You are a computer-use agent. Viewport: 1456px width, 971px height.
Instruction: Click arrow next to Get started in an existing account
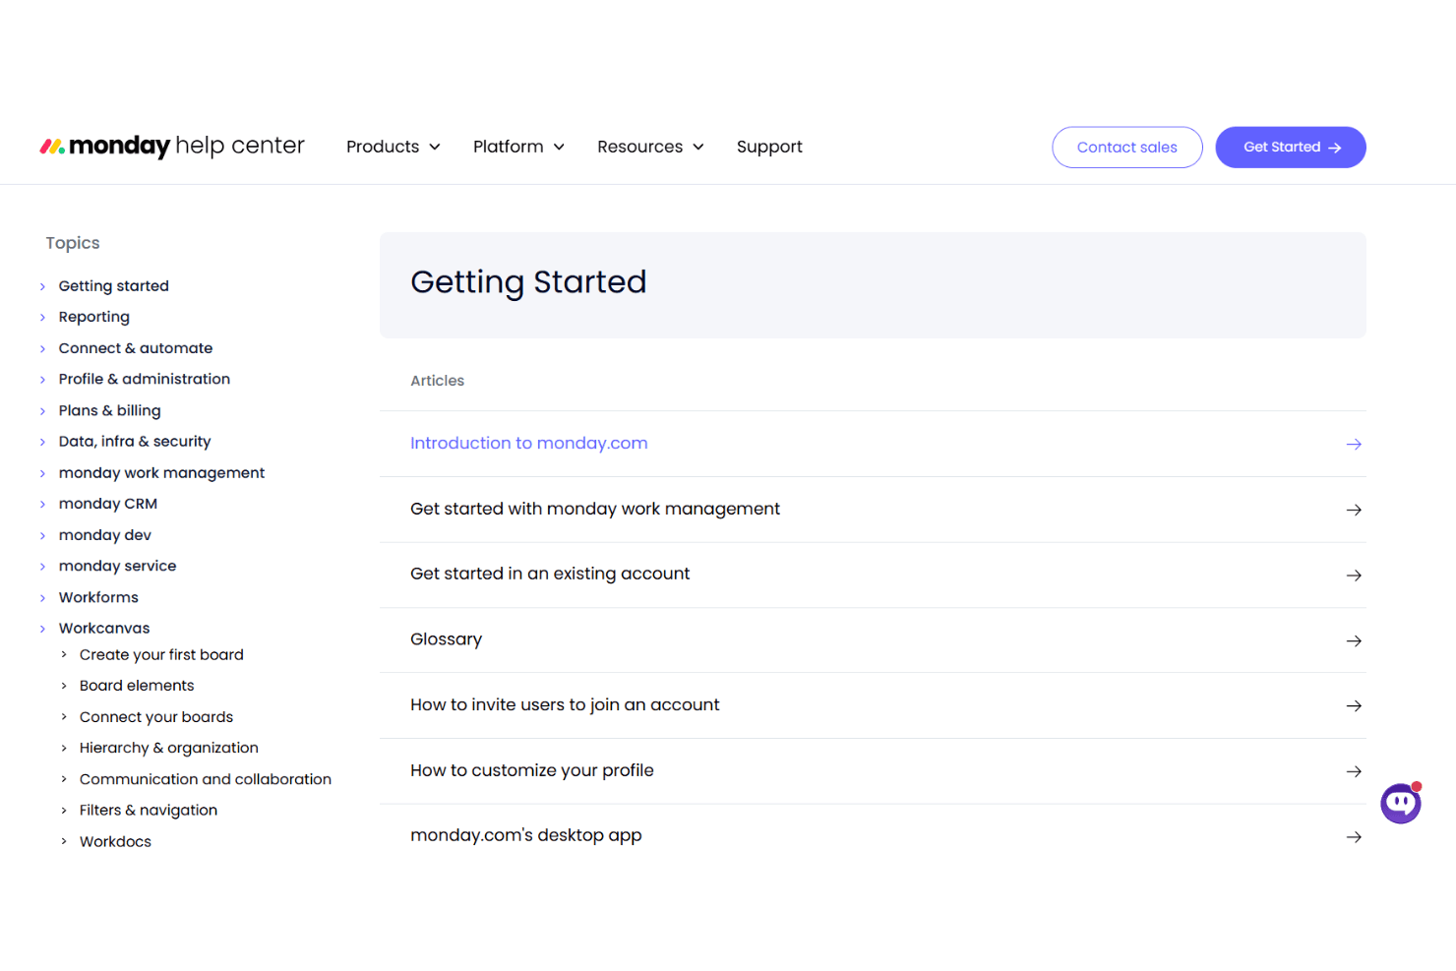click(x=1354, y=576)
